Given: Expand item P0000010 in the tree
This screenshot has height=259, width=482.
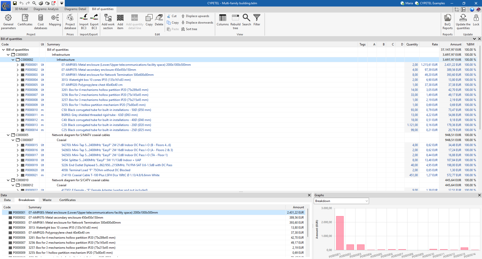Looking at the screenshot, I should [x=18, y=110].
